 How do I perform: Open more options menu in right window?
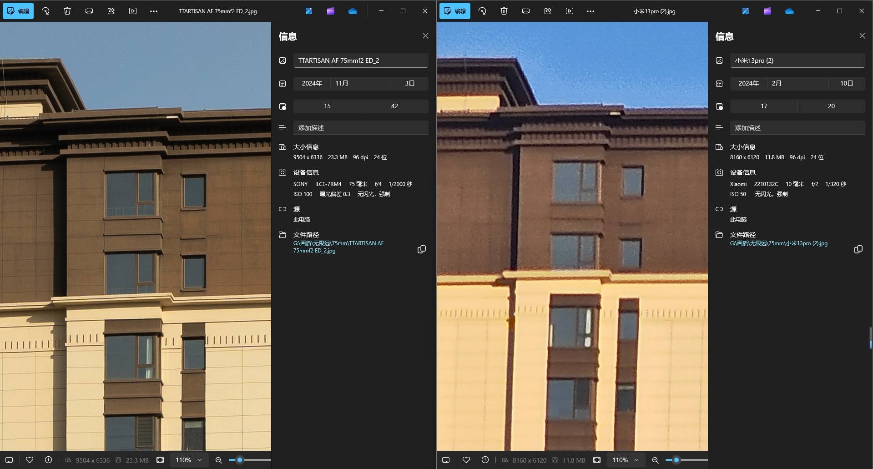tap(590, 11)
